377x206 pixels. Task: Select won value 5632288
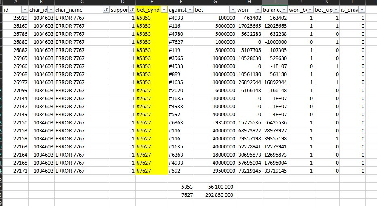(249, 34)
